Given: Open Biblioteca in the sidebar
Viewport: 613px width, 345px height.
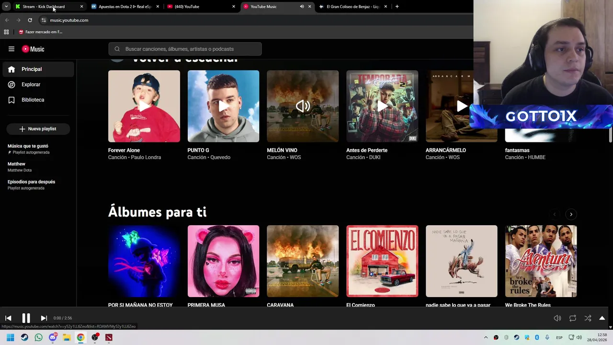Looking at the screenshot, I should pyautogui.click(x=38, y=100).
